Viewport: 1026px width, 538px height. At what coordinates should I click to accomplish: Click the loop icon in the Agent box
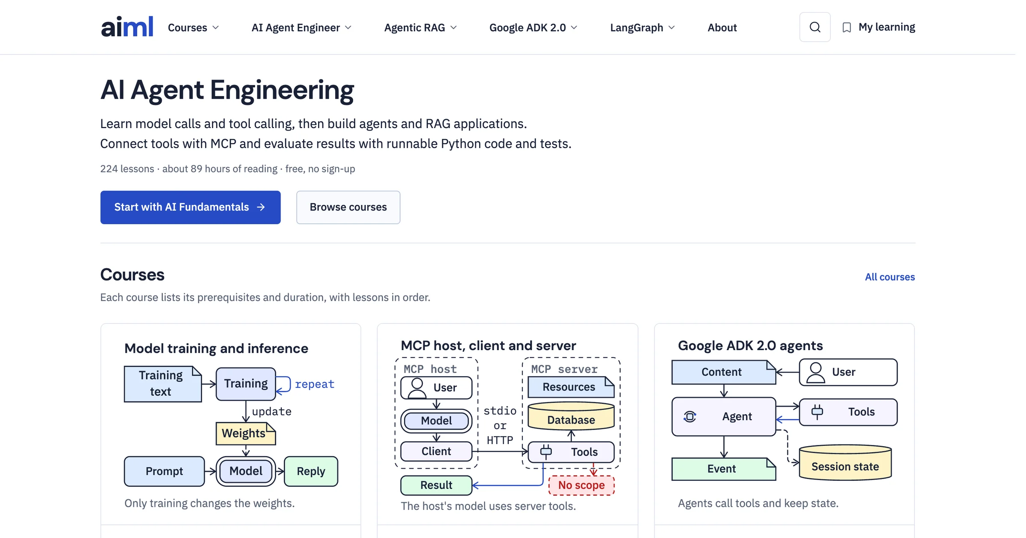(x=690, y=416)
